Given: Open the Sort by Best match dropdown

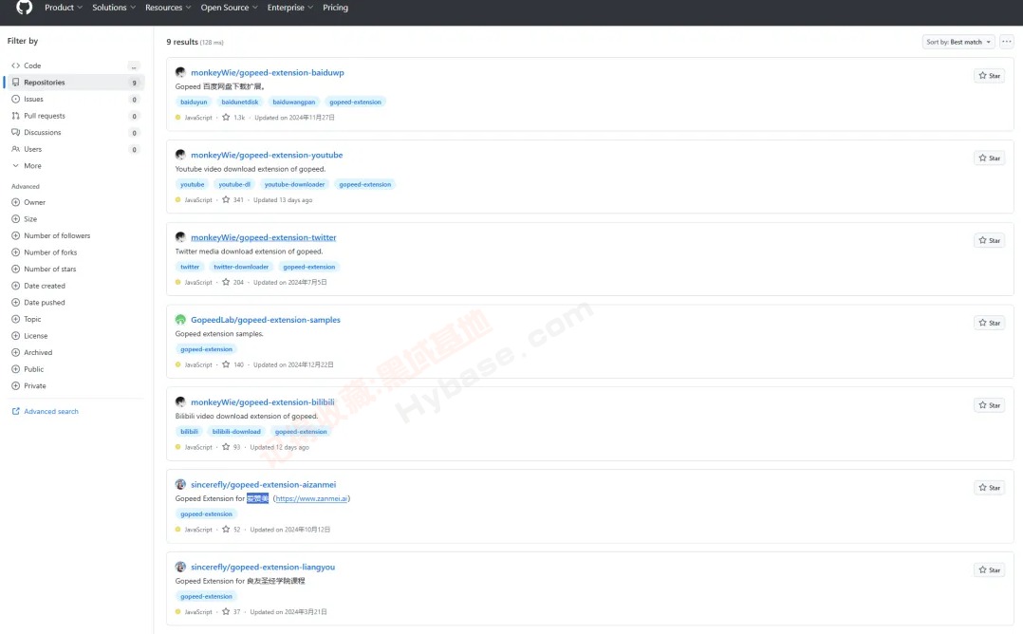Looking at the screenshot, I should pos(958,42).
